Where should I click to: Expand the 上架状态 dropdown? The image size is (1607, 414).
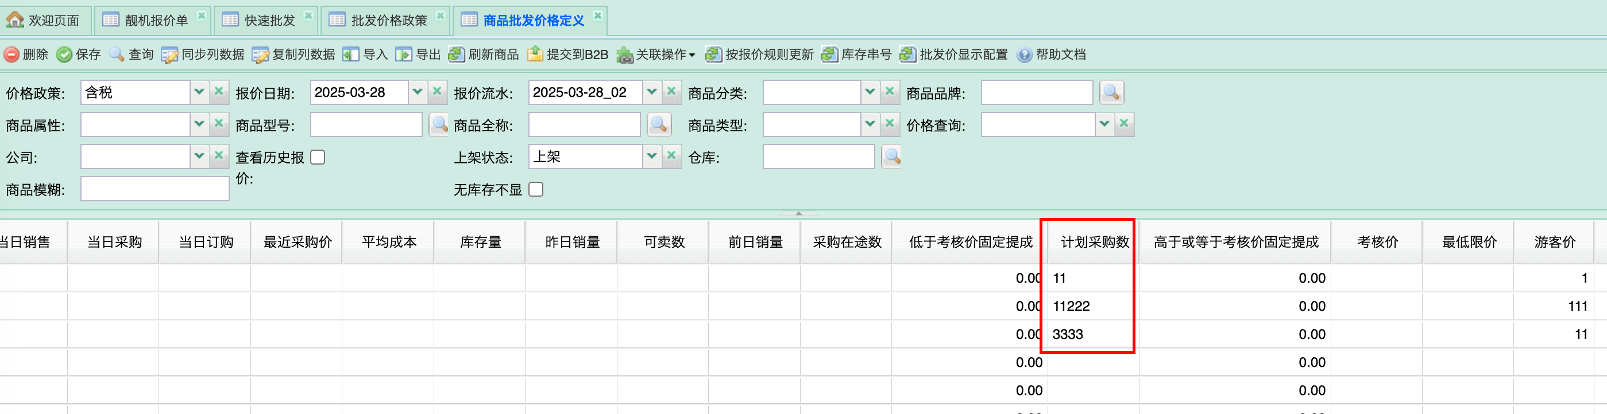coord(651,157)
